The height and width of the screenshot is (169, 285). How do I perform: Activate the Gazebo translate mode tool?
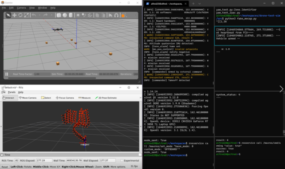[x=14, y=15]
